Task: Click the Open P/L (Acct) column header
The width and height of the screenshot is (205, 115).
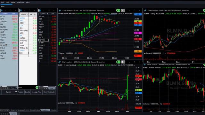Action: point(49,92)
